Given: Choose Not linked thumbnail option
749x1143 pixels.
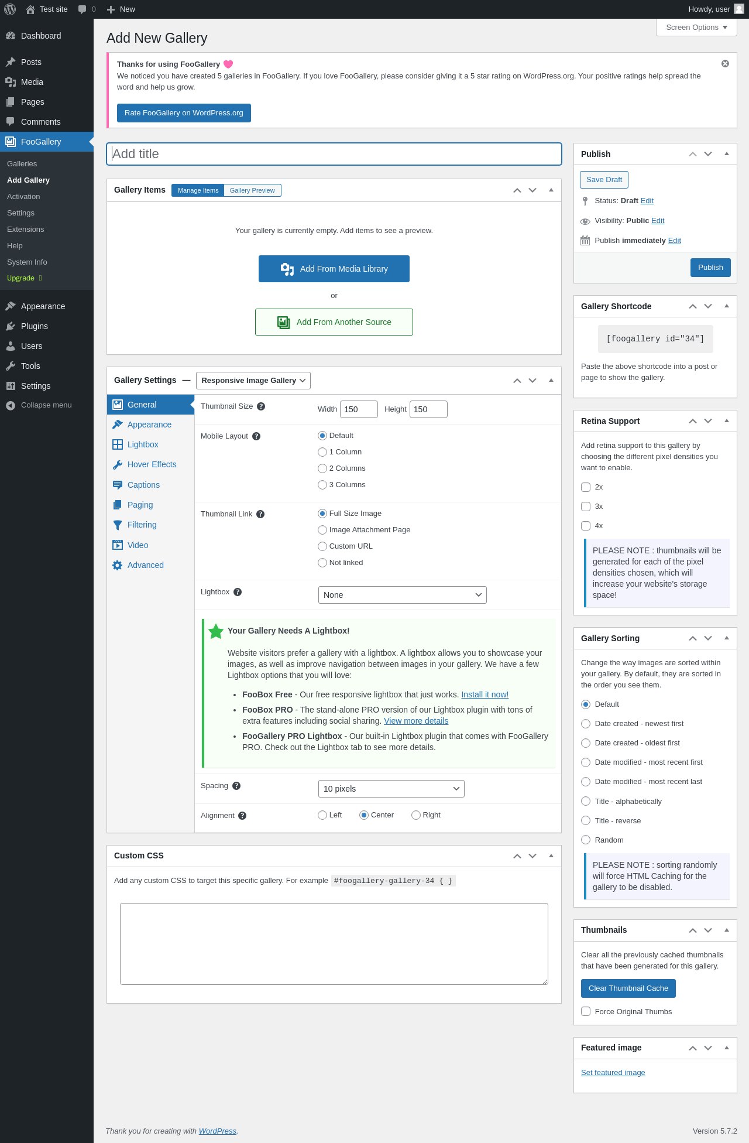Looking at the screenshot, I should pyautogui.click(x=322, y=563).
